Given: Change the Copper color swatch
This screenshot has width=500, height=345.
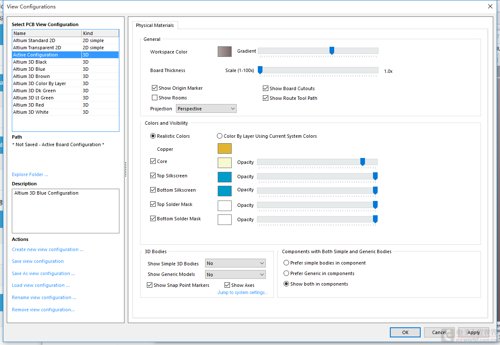Looking at the screenshot, I should (x=224, y=148).
